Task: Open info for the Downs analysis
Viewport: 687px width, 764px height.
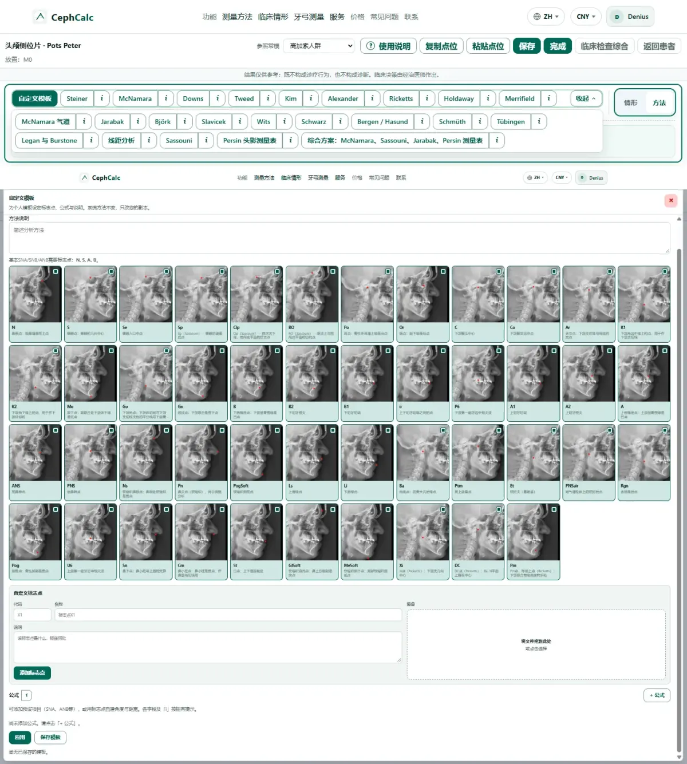Action: (218, 98)
